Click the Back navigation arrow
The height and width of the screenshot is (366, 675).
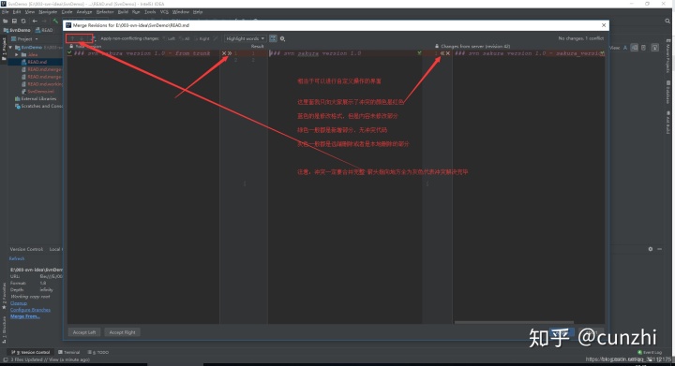point(35,21)
